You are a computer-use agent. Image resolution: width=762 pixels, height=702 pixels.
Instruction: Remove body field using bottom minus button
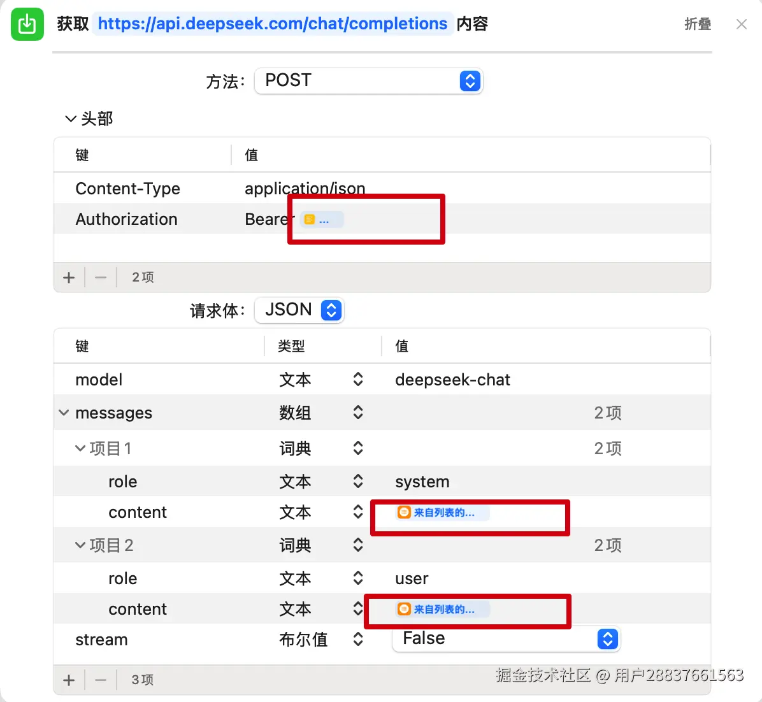coord(101,680)
